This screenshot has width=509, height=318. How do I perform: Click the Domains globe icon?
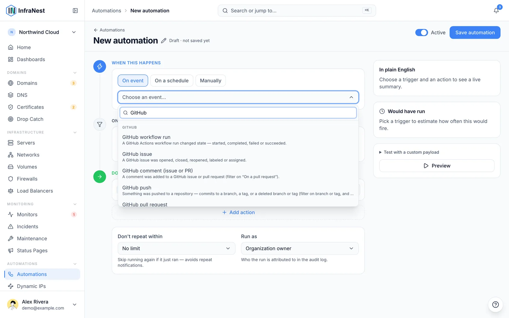coord(11,83)
